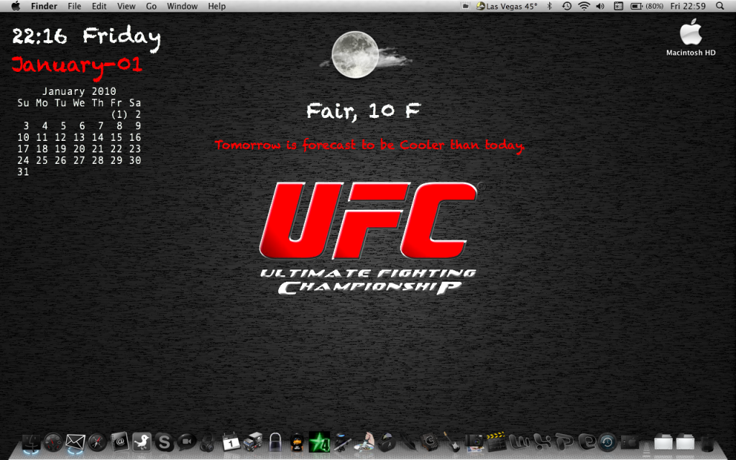
Task: Launch Entourage e icon in dock
Action: pyautogui.click(x=586, y=442)
